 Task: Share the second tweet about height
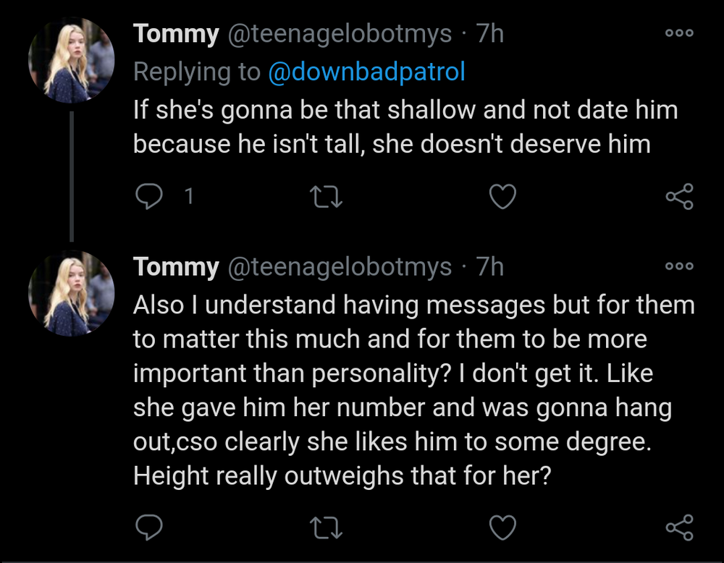[x=679, y=528]
